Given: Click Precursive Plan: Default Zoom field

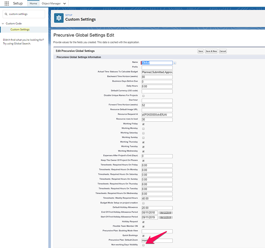Looking at the screenshot, I should (x=157, y=240).
